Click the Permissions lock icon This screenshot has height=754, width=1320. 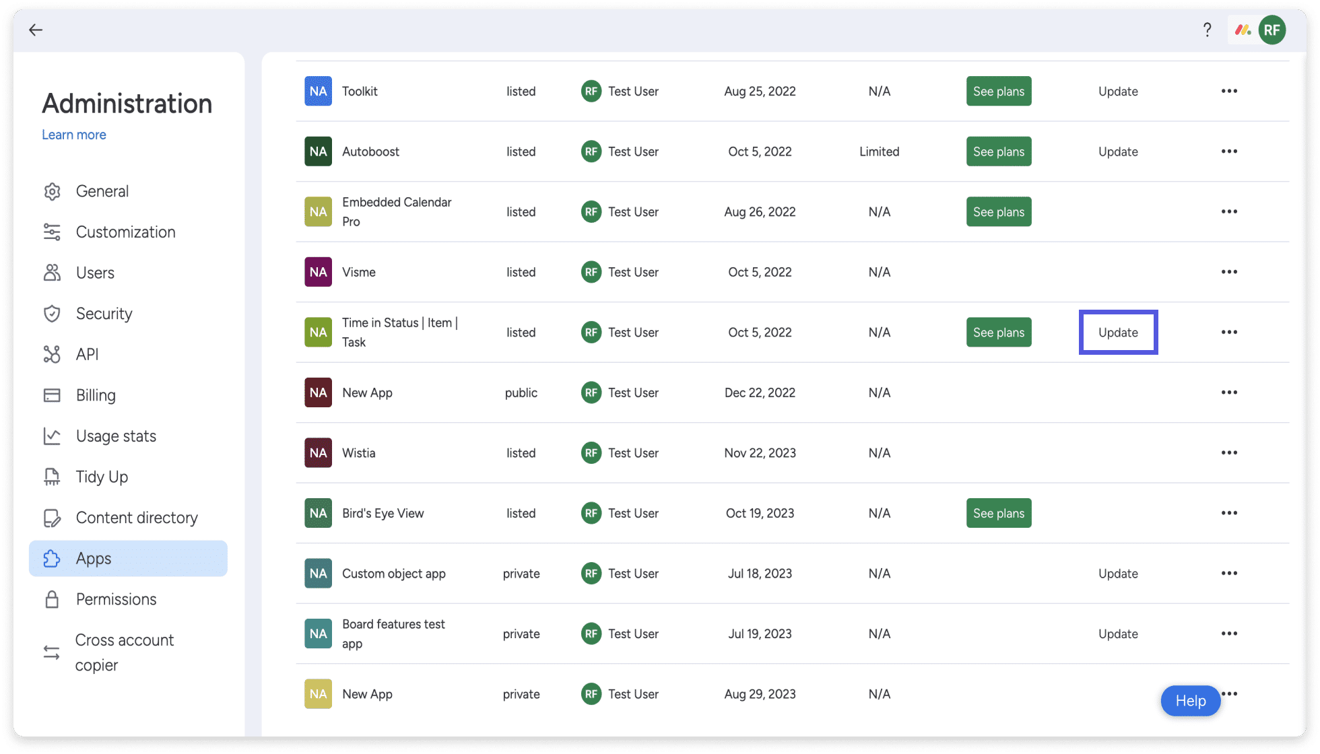coord(53,599)
